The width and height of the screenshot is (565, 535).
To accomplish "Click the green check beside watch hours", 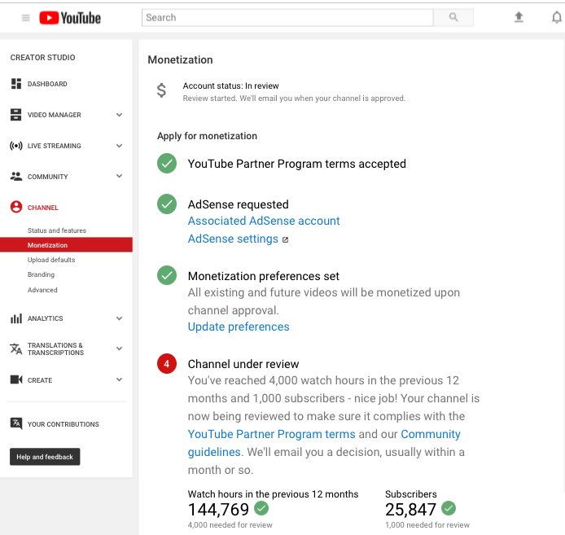I will click(x=261, y=508).
